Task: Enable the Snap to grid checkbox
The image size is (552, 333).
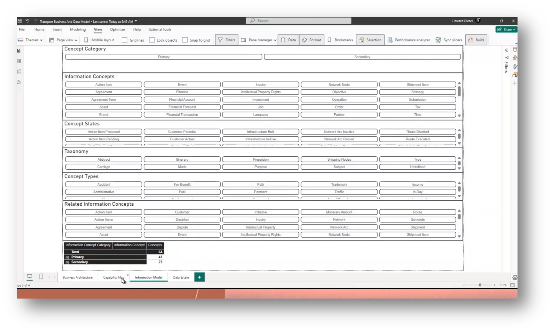Action: click(185, 40)
